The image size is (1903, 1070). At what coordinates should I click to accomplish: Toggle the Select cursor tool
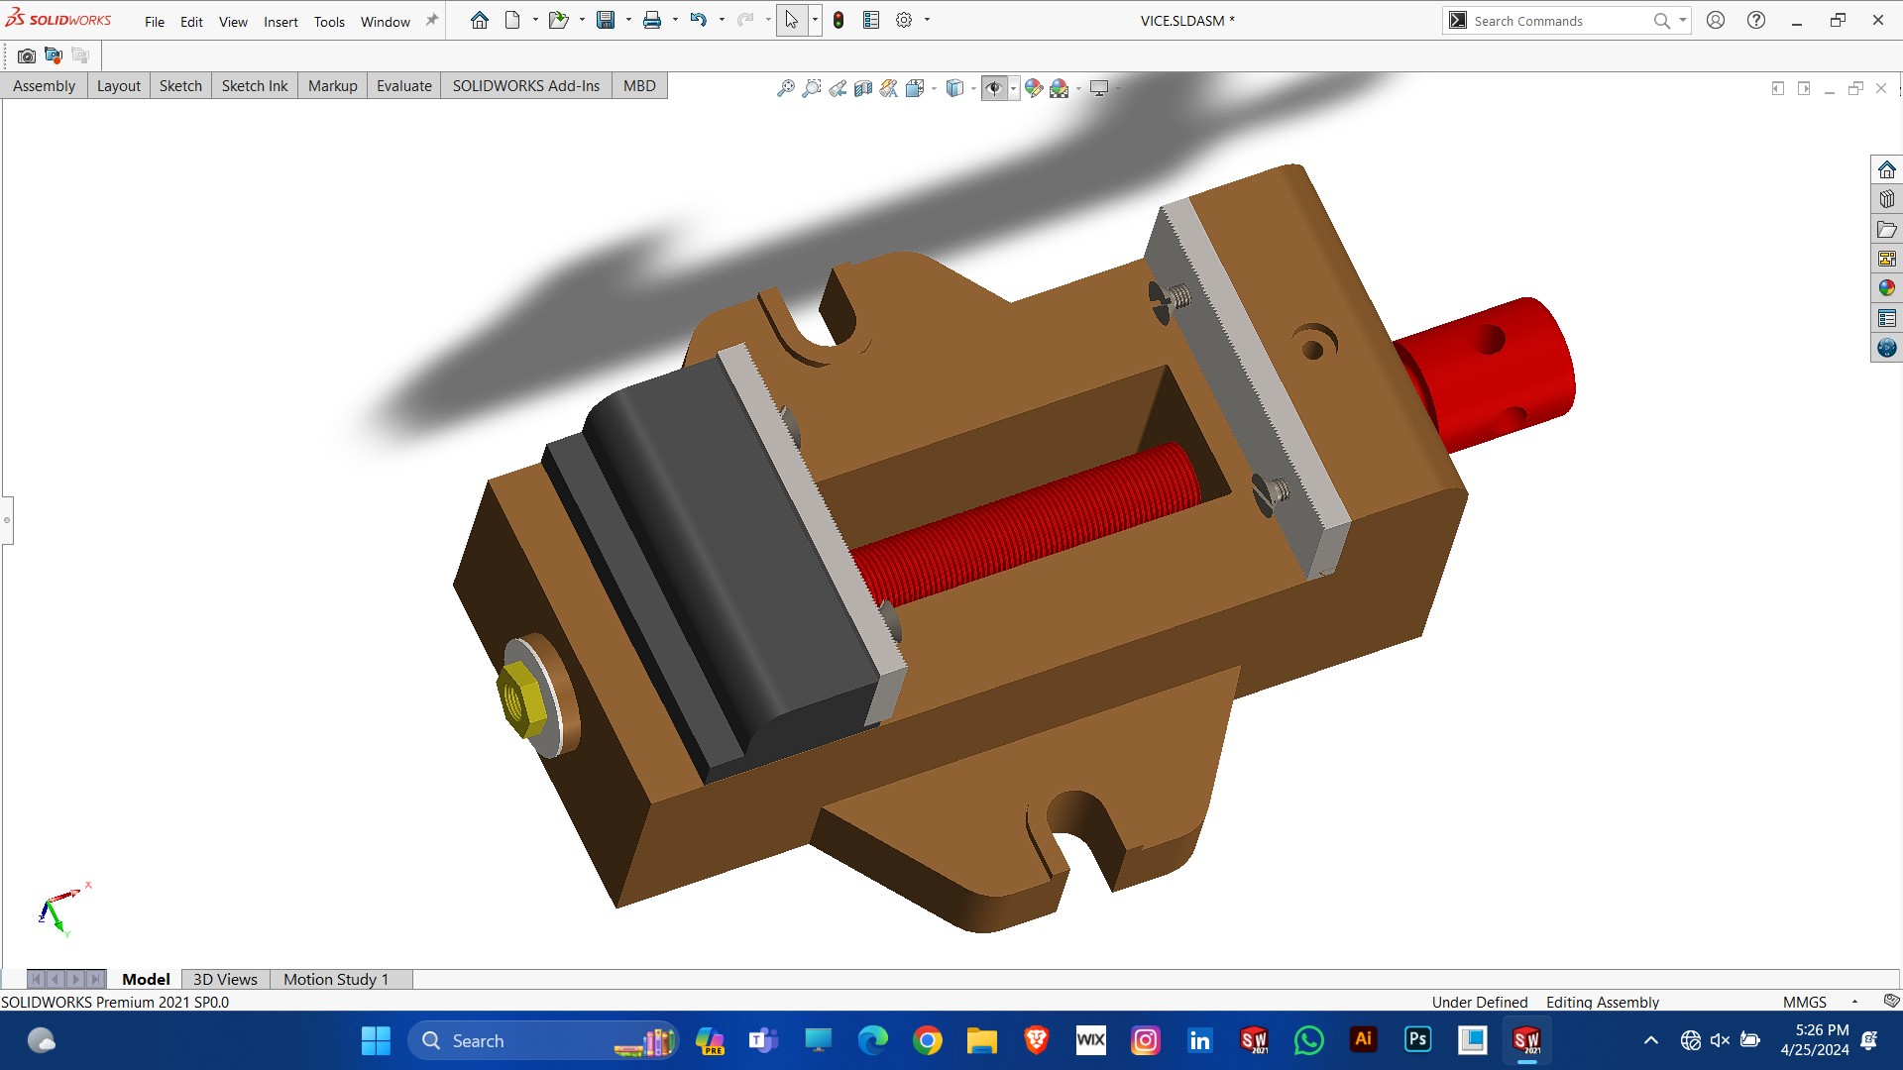coord(791,20)
